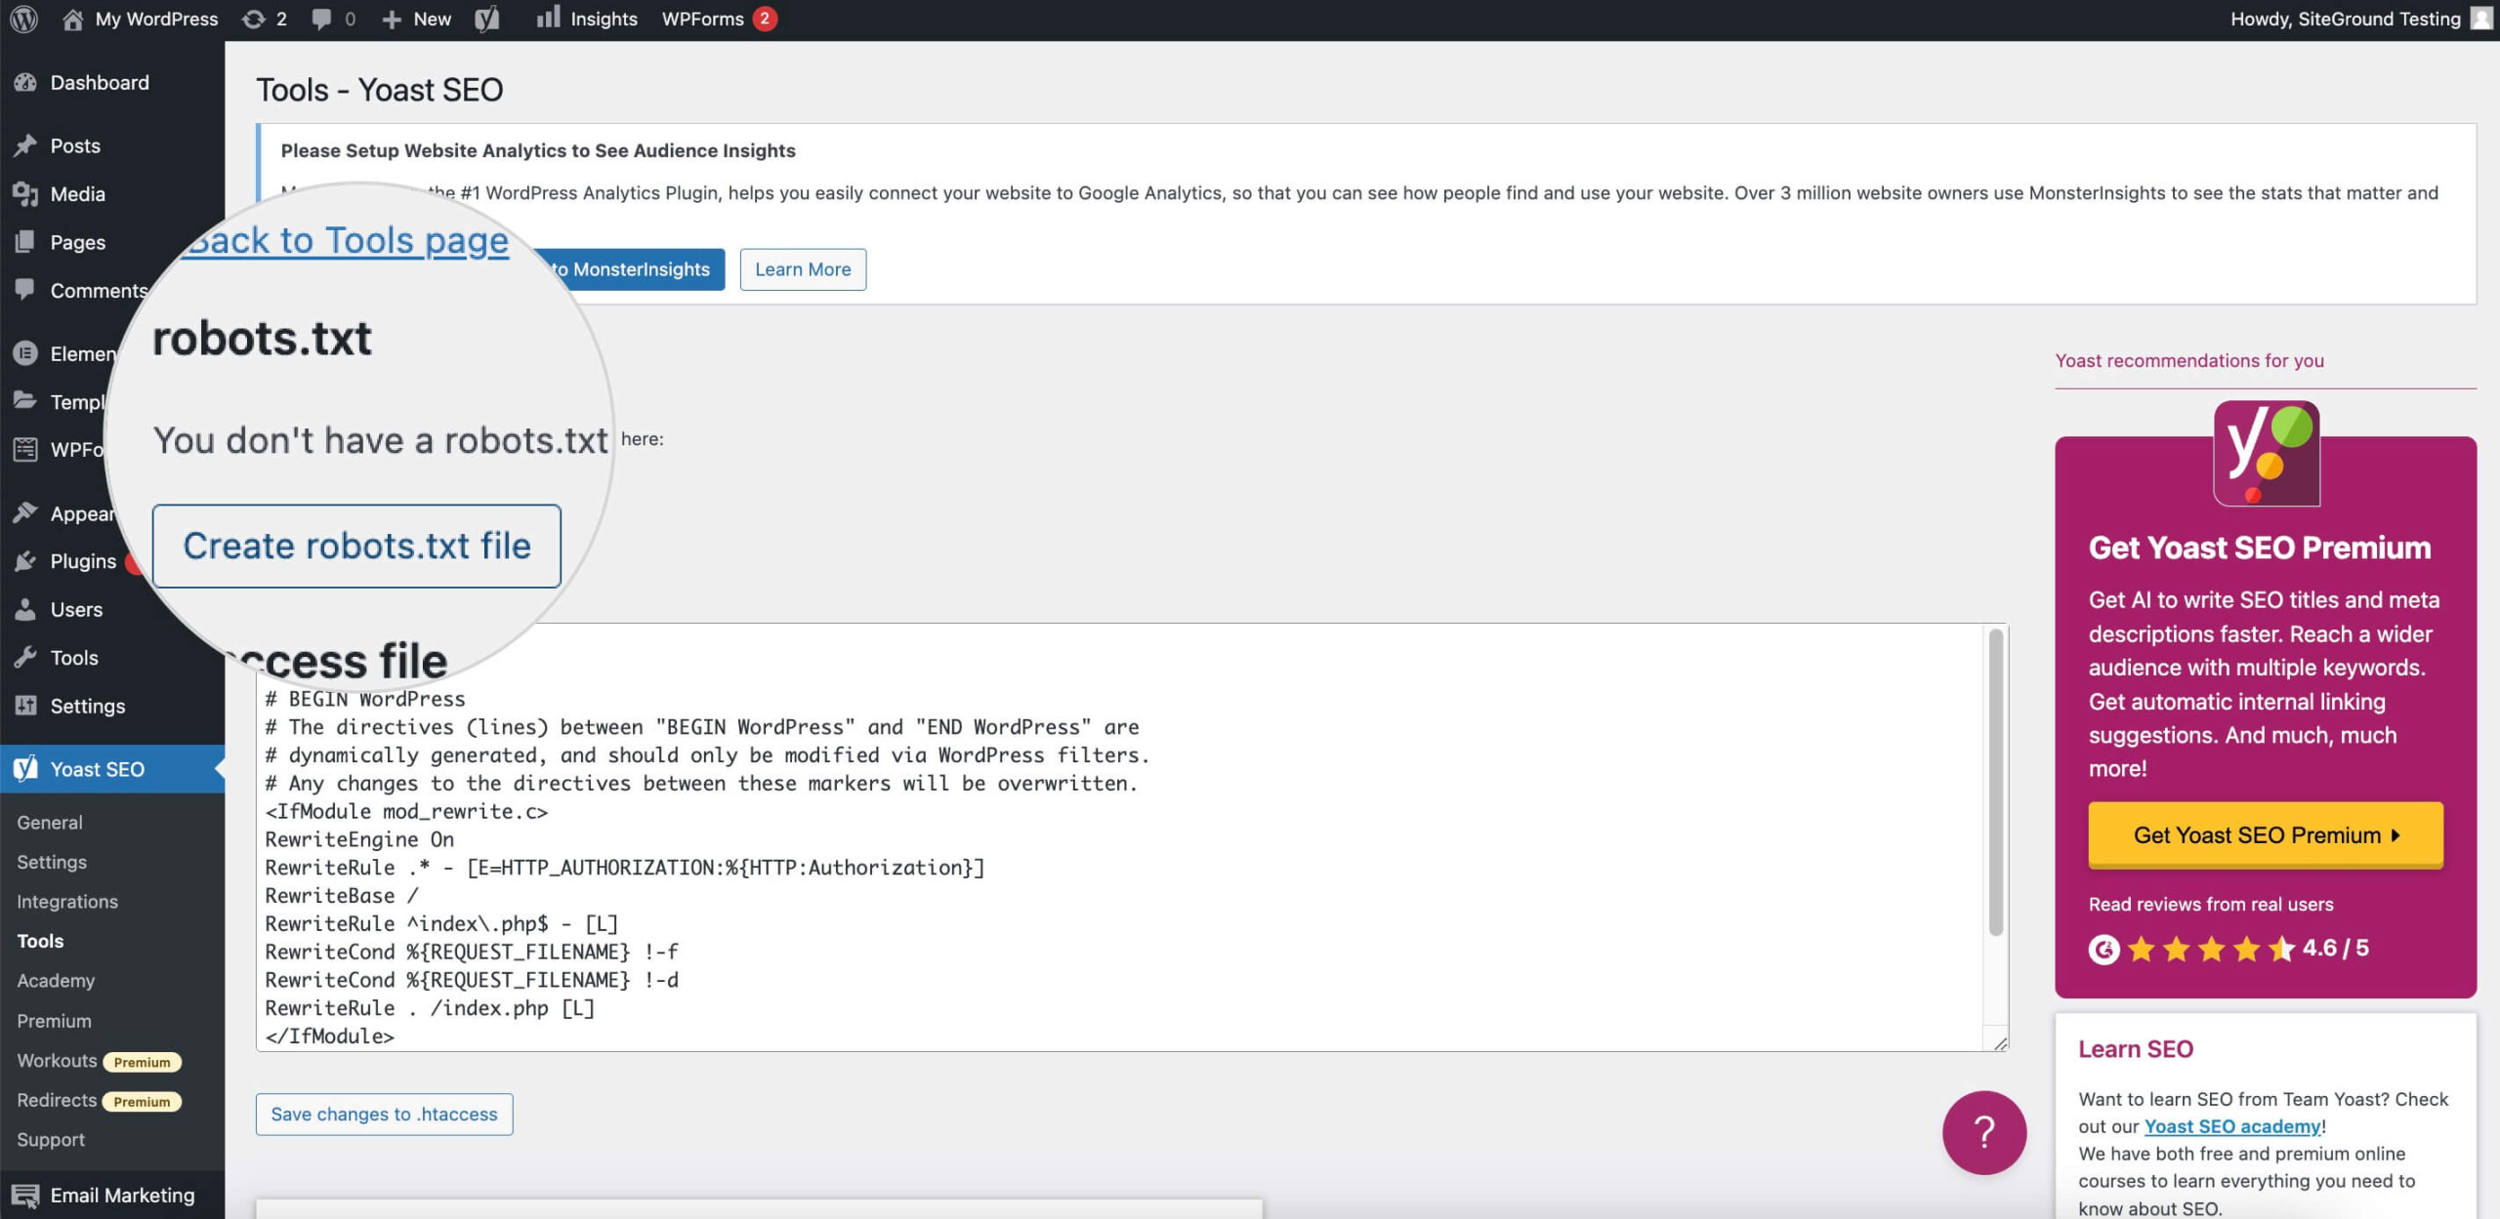This screenshot has width=2500, height=1219.
Task: Click the WordPress logo icon in admin bar
Action: coord(23,19)
